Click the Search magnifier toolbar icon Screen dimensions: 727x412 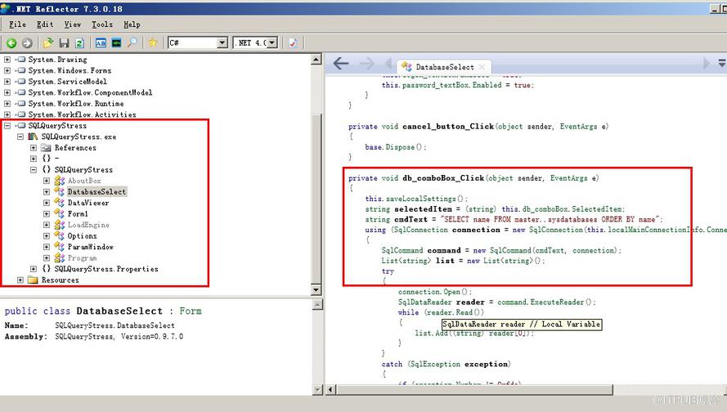[132, 43]
